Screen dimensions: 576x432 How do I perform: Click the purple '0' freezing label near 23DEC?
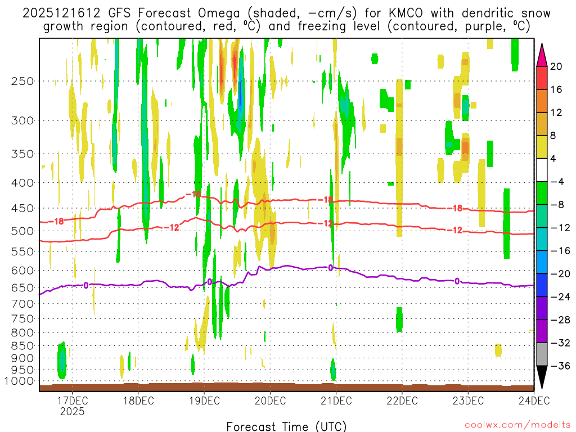click(457, 281)
